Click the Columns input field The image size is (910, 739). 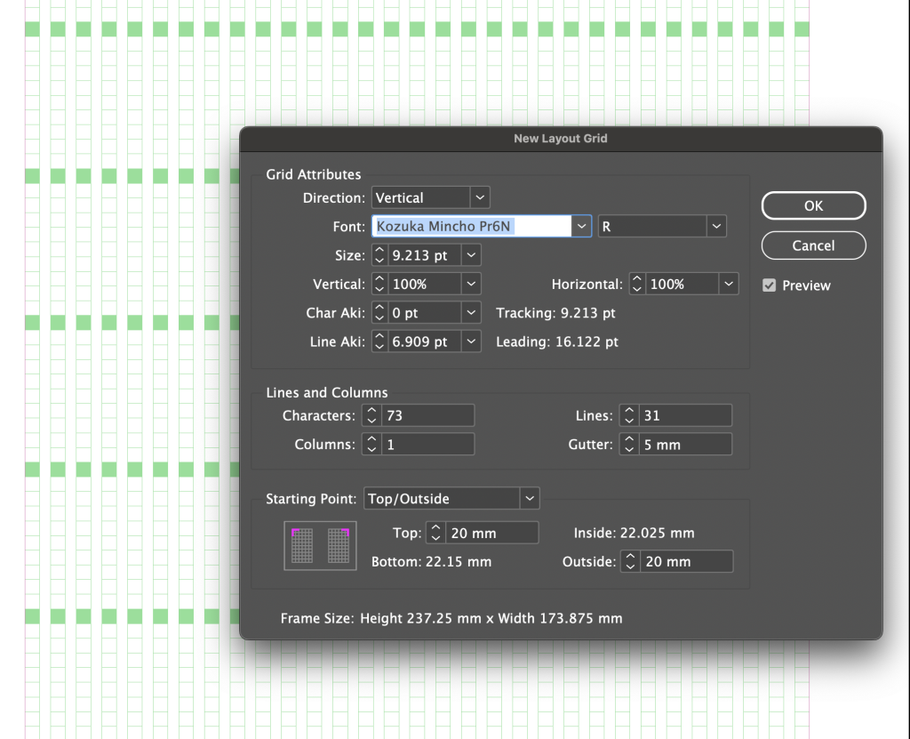click(x=427, y=445)
